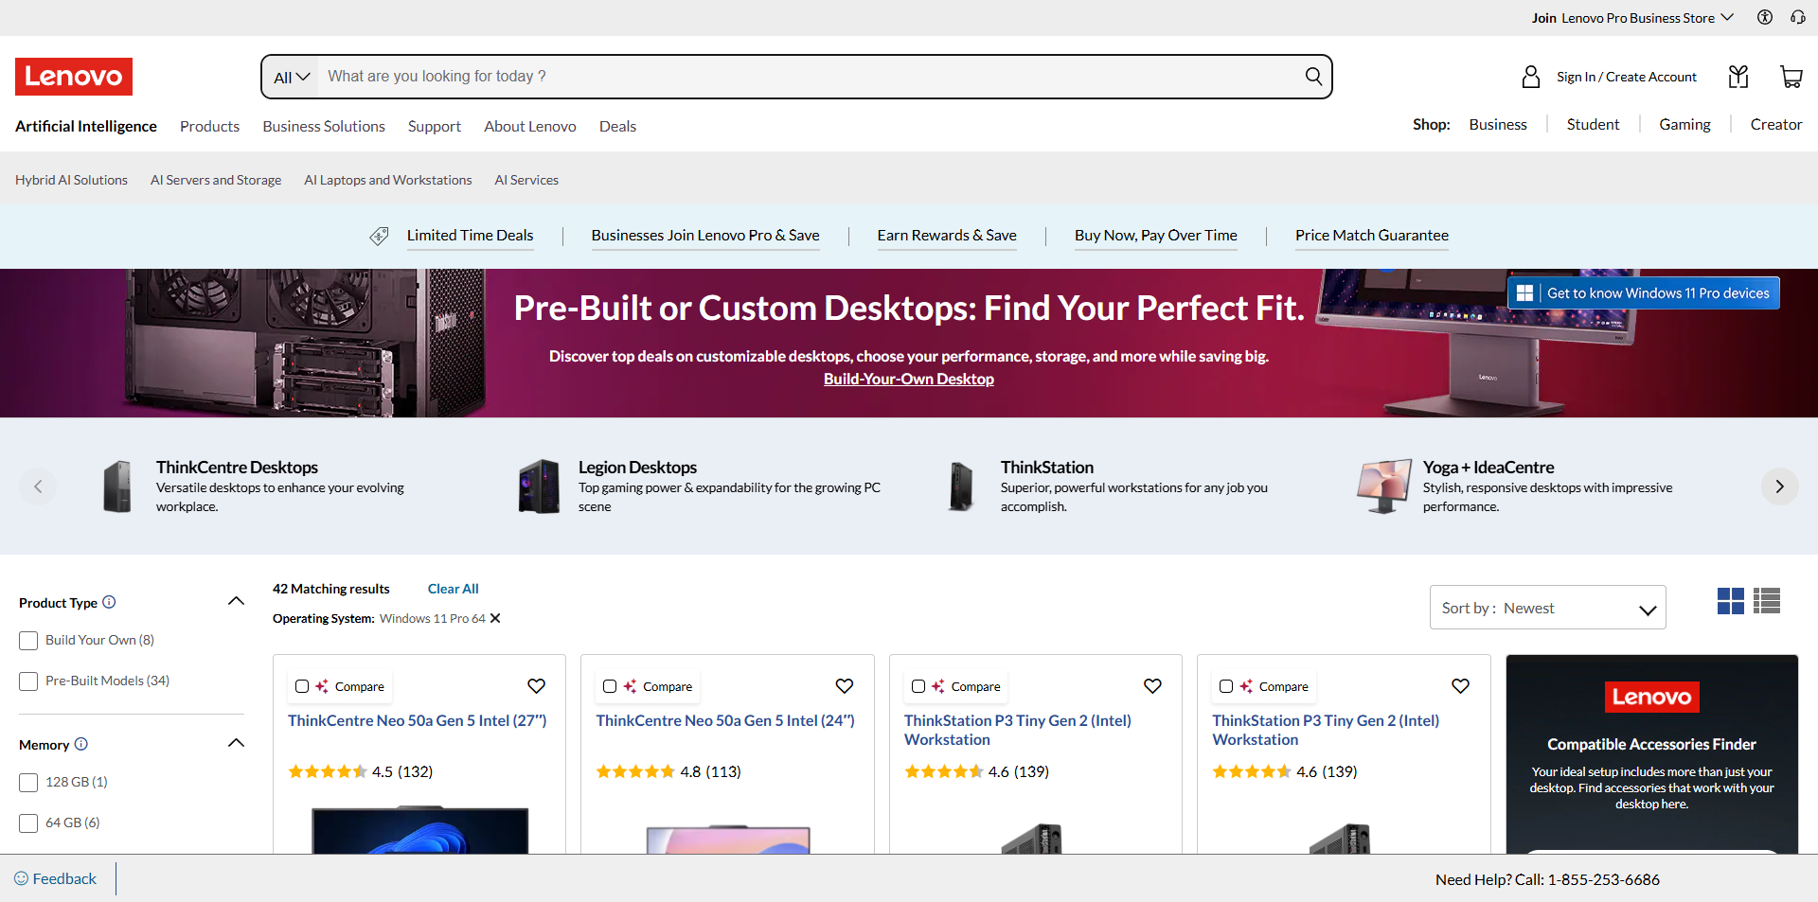Open the Build-Your-Own Desktop link
This screenshot has width=1818, height=902.
tap(909, 379)
